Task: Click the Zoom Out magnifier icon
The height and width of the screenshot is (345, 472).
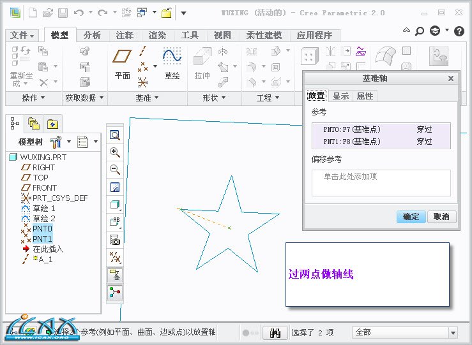Action: pyautogui.click(x=115, y=169)
